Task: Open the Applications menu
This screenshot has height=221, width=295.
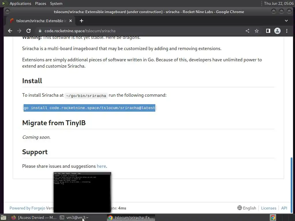Action: click(x=20, y=3)
